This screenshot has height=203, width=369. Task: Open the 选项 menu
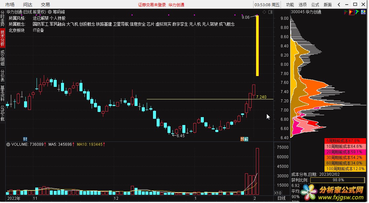click(x=302, y=5)
